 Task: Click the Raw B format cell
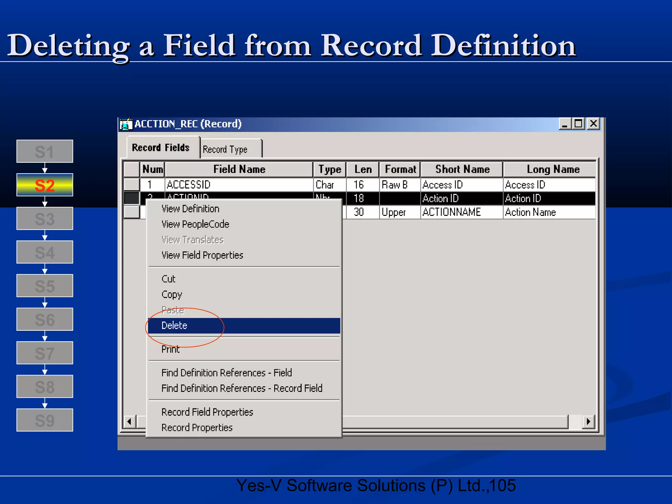point(400,185)
